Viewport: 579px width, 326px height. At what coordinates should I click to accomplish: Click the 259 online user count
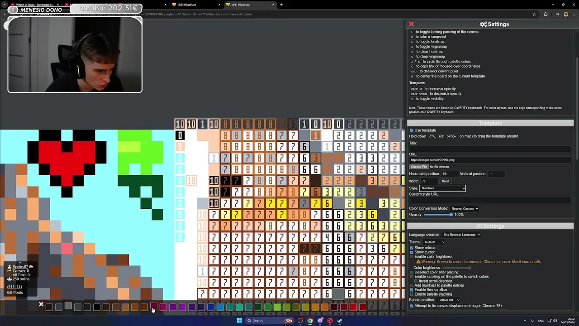[x=21, y=279]
